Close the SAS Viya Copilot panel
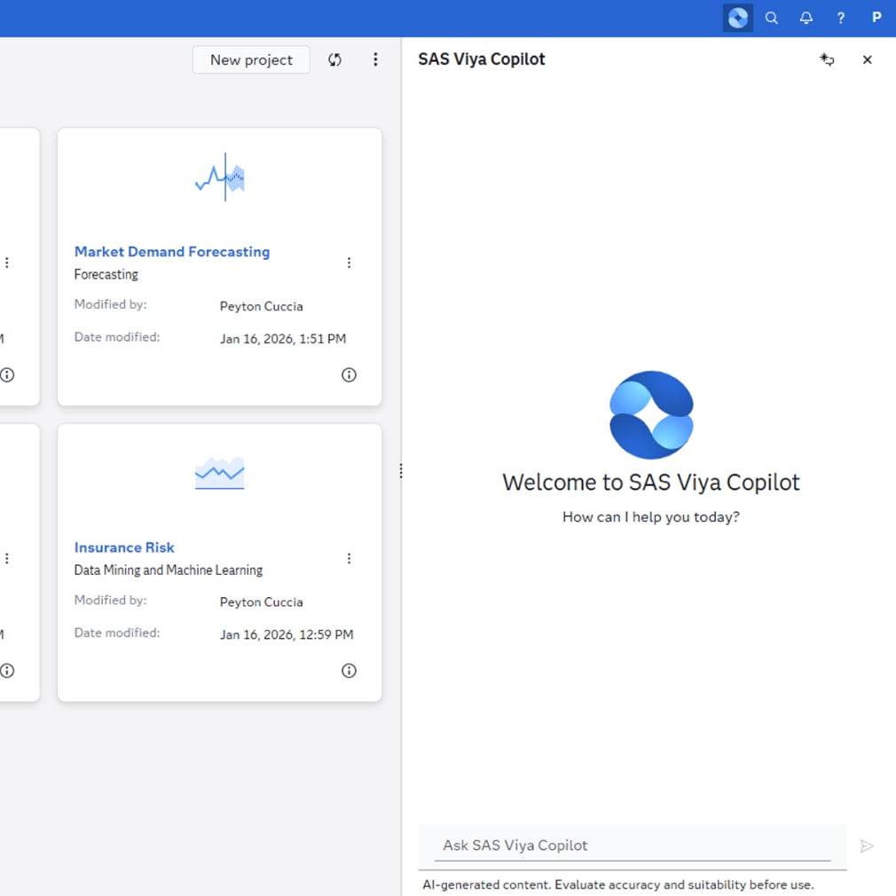The image size is (896, 896). pyautogui.click(x=868, y=59)
